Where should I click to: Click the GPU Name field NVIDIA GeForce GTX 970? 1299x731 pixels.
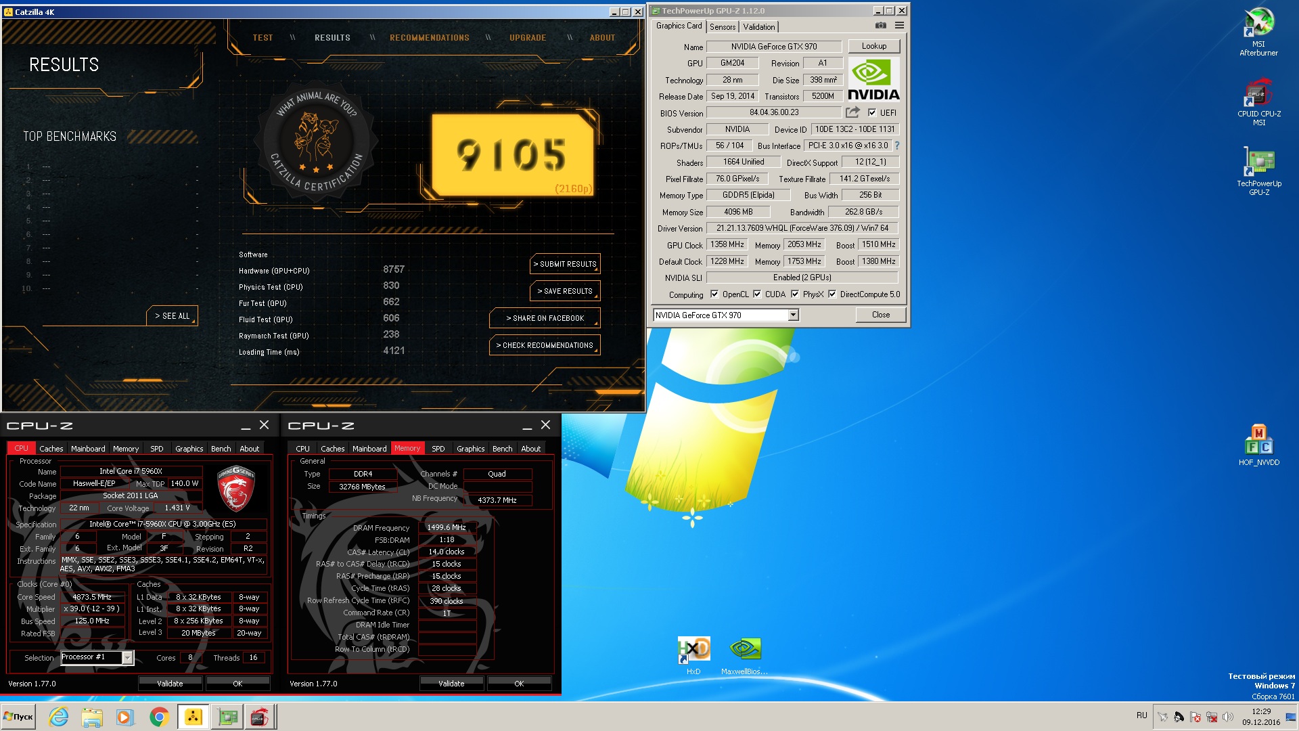point(774,47)
